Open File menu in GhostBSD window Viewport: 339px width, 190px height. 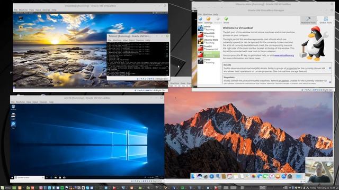tap(16, 10)
